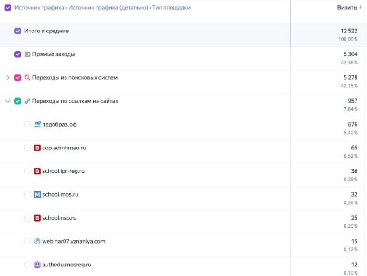367x276 pixels.
Task: Open the webinar07.vznaniya.com source link
Action: pyautogui.click(x=74, y=242)
